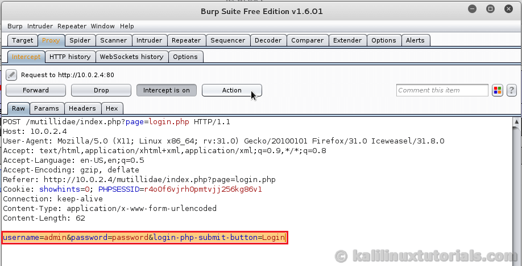
Task: Forward the intercepted request
Action: (x=36, y=90)
